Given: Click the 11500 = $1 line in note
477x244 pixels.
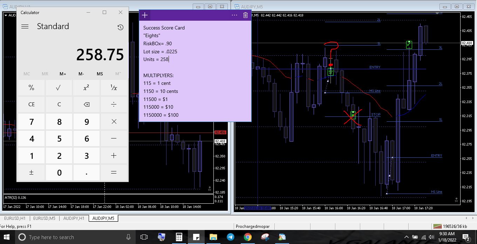Looking at the screenshot, I should [x=156, y=99].
